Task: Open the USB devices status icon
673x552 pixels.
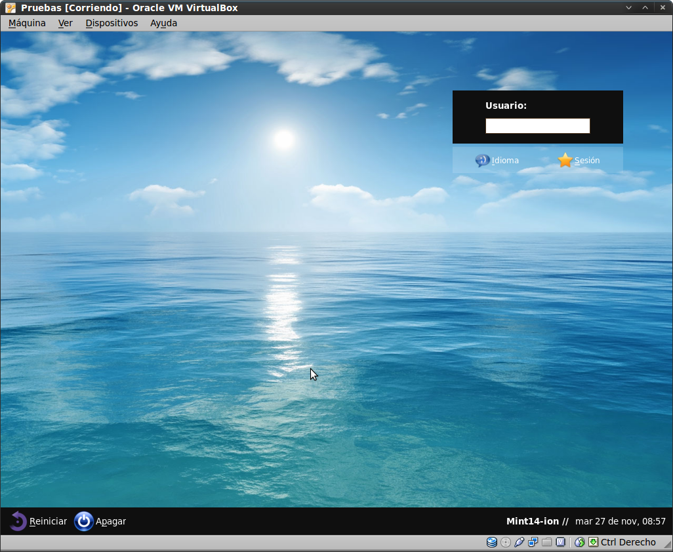Action: click(520, 542)
